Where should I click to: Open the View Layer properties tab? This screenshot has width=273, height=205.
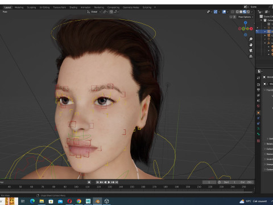(258, 95)
